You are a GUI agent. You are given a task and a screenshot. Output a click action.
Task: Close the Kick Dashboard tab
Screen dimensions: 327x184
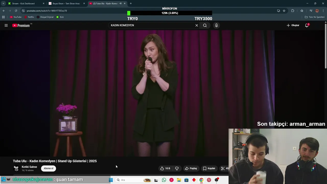click(43, 4)
